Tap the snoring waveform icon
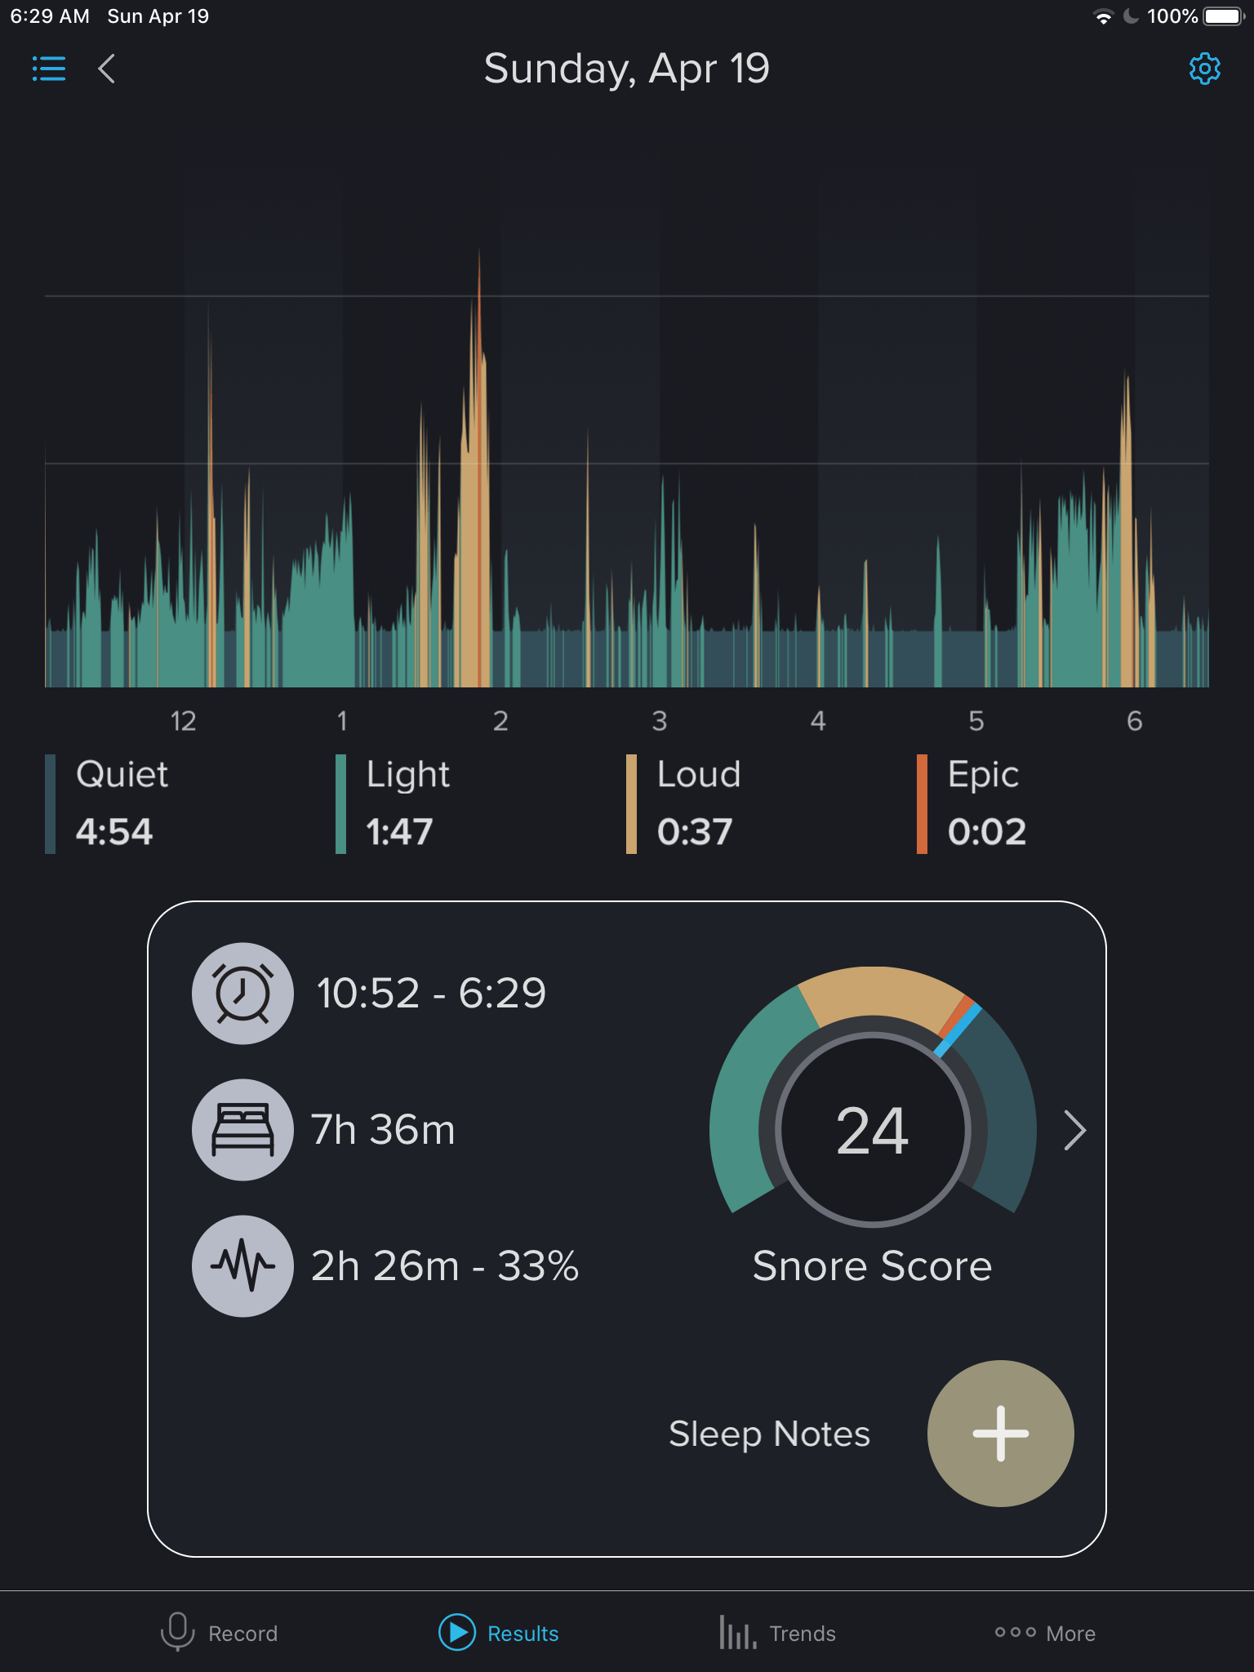 tap(242, 1266)
